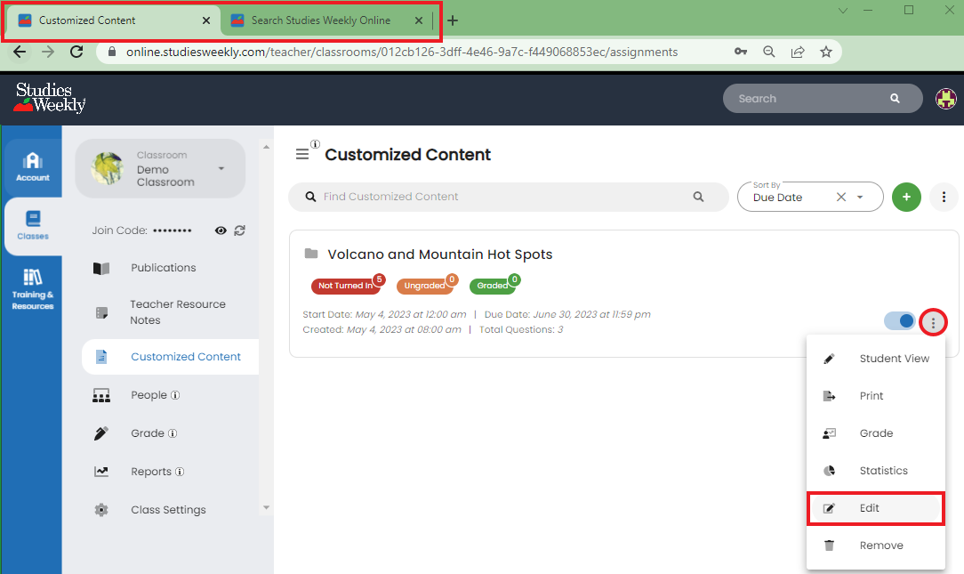
Task: Open the Sort By dropdown arrow
Action: [x=860, y=198]
